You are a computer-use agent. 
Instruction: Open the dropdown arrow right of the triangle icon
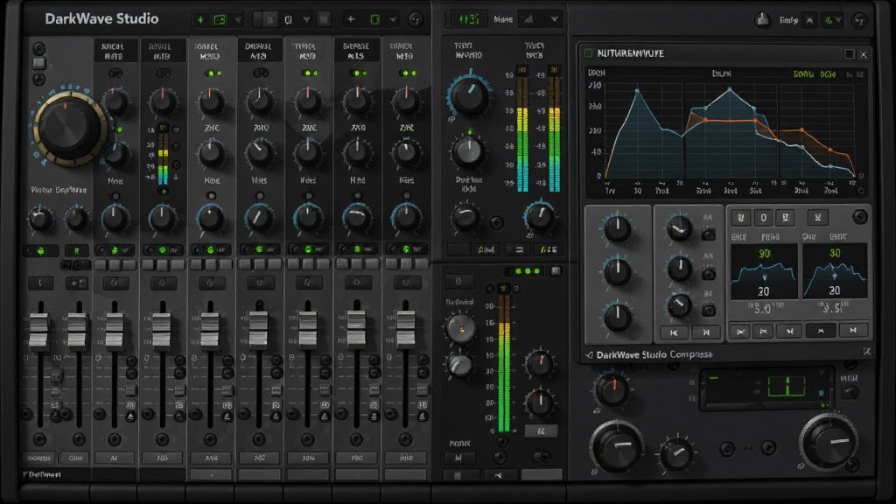554,19
